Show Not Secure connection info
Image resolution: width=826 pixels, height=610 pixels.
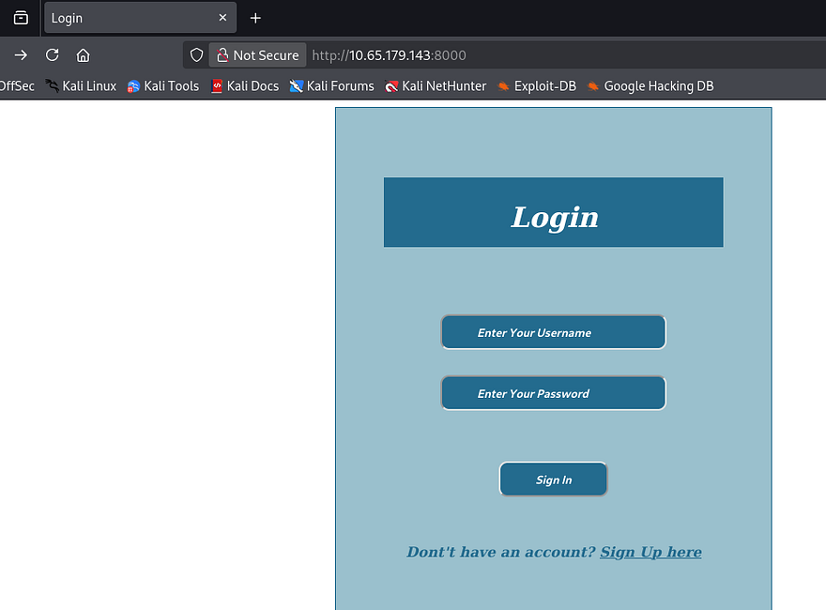point(257,55)
